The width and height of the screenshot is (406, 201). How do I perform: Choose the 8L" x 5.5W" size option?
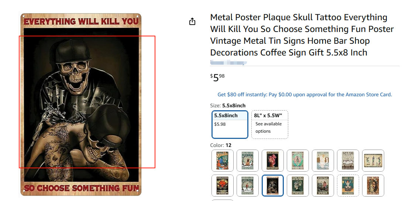[269, 124]
